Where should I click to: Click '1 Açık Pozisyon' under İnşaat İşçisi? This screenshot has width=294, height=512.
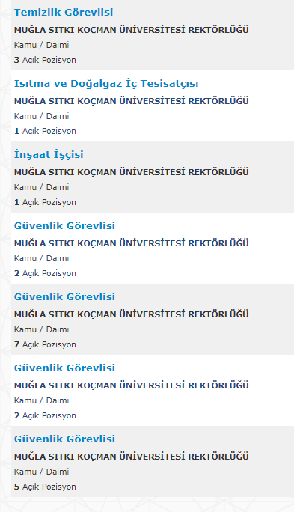[x=45, y=202]
